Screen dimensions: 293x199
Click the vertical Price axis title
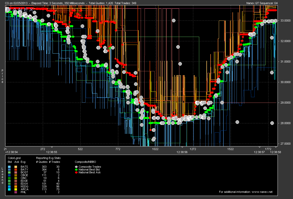point(2,76)
